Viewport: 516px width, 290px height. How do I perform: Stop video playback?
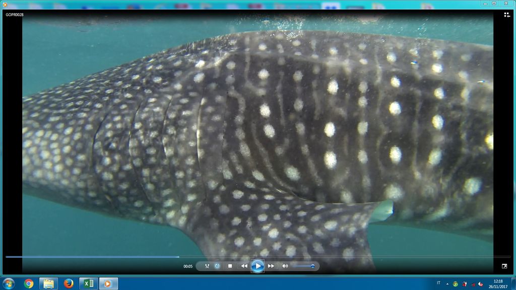click(x=230, y=266)
